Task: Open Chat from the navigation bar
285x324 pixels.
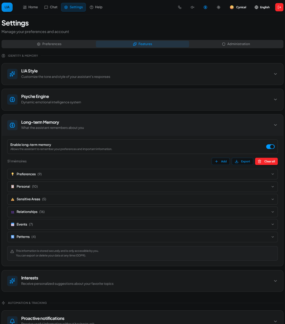Action: (x=51, y=7)
